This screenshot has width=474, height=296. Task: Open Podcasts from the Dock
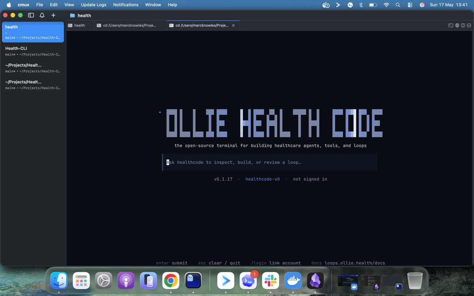point(126,281)
